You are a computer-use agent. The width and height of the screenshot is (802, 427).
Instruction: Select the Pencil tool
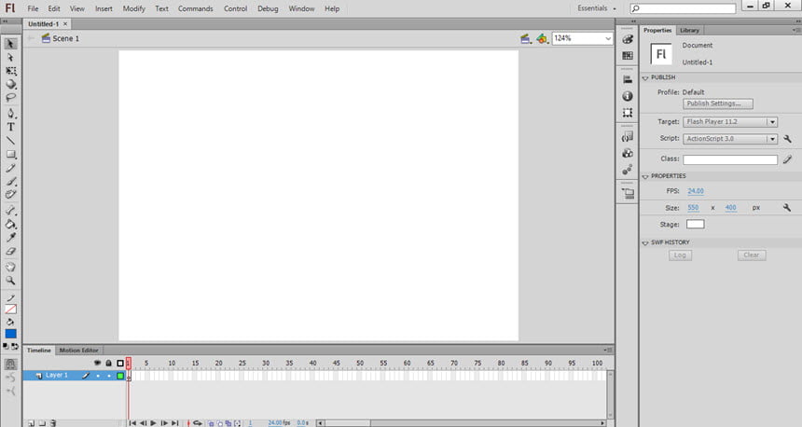(11, 168)
